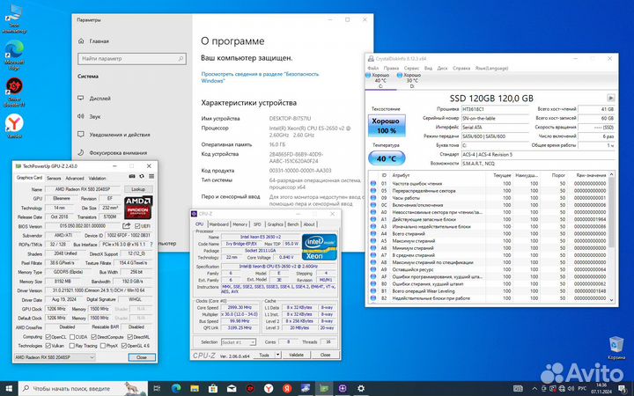This screenshot has width=634, height=396.
Task: Toggle the OpenGL 4.6 checkbox
Action: coord(124,346)
